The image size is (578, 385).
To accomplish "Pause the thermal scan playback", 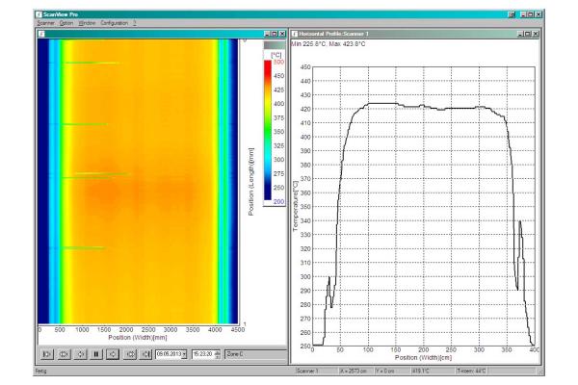I will point(95,354).
